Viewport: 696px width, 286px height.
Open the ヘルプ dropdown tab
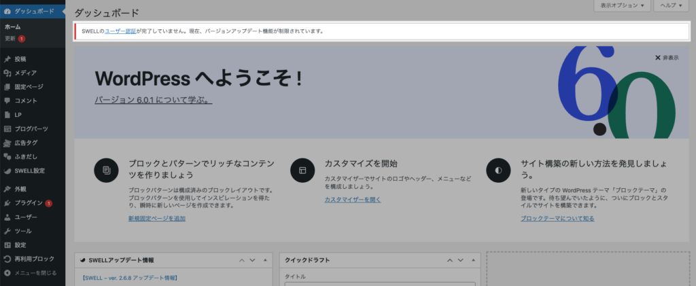click(671, 5)
